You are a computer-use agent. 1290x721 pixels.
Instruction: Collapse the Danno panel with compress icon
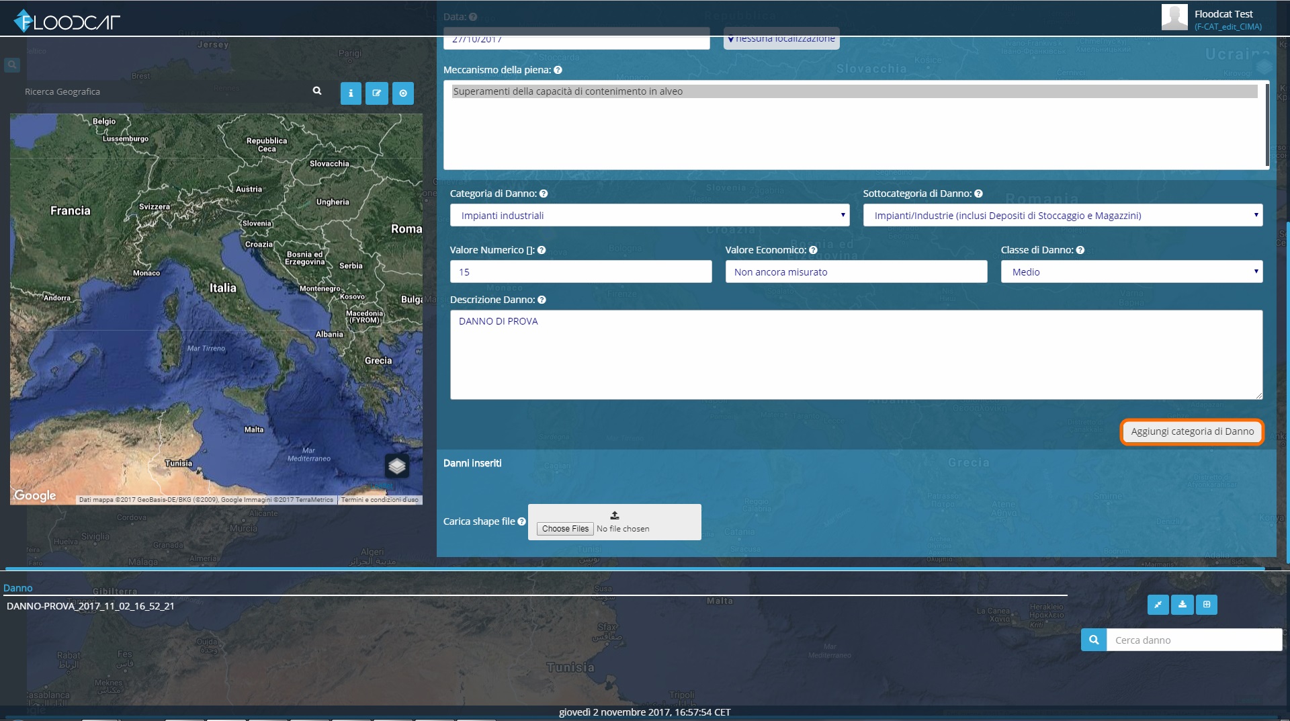(1158, 605)
